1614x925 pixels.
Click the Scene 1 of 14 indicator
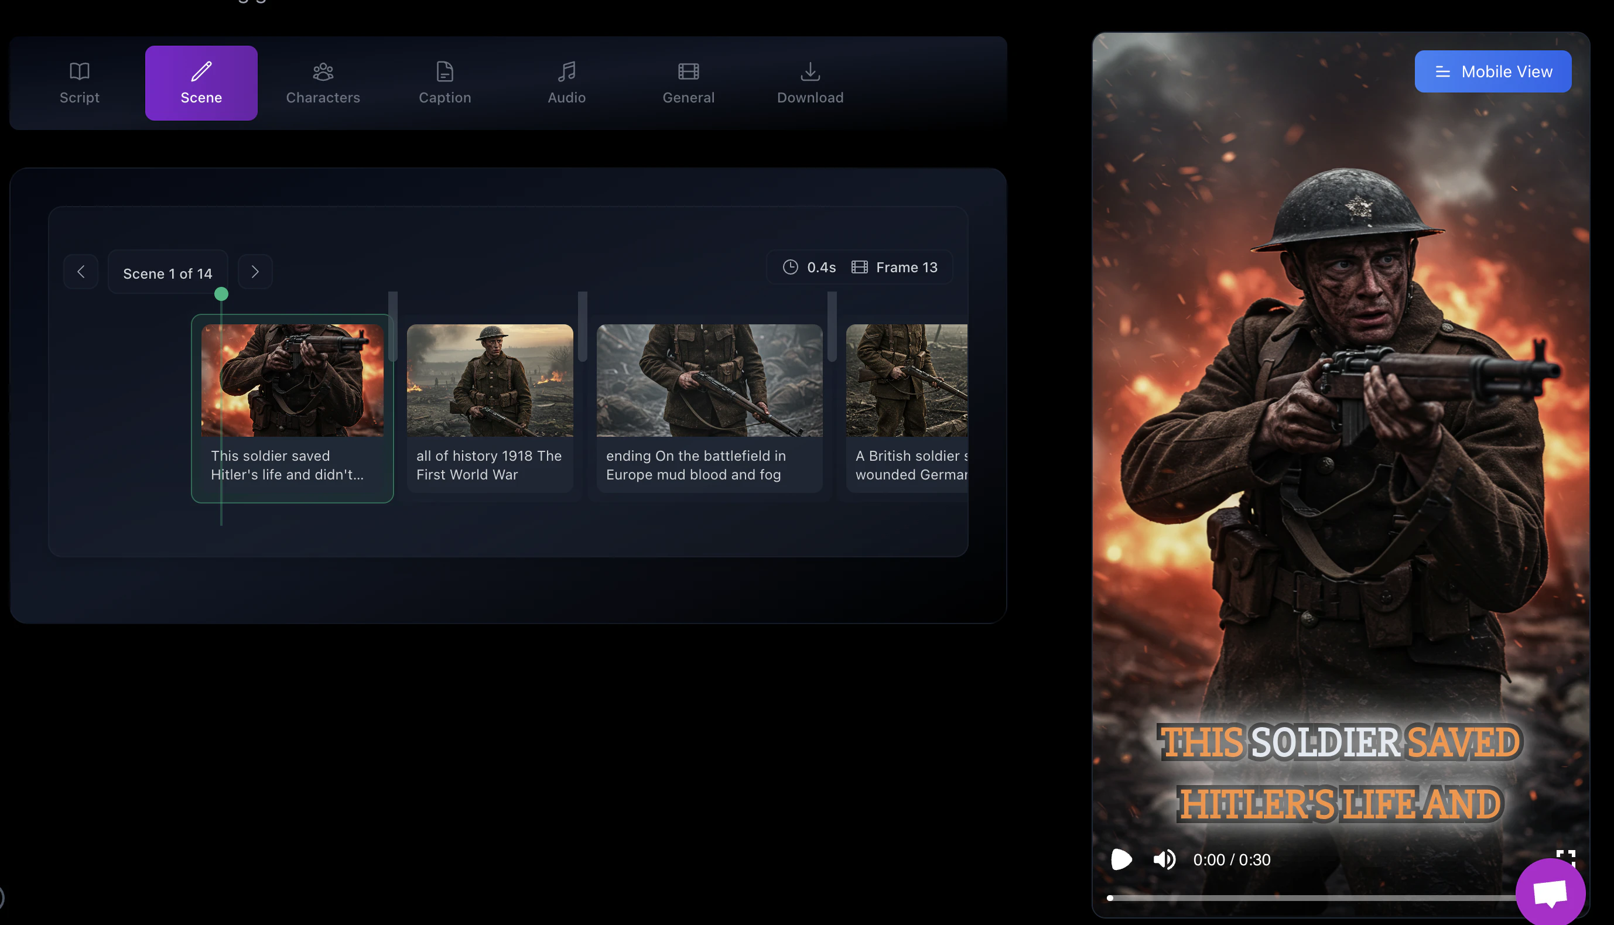pyautogui.click(x=167, y=273)
